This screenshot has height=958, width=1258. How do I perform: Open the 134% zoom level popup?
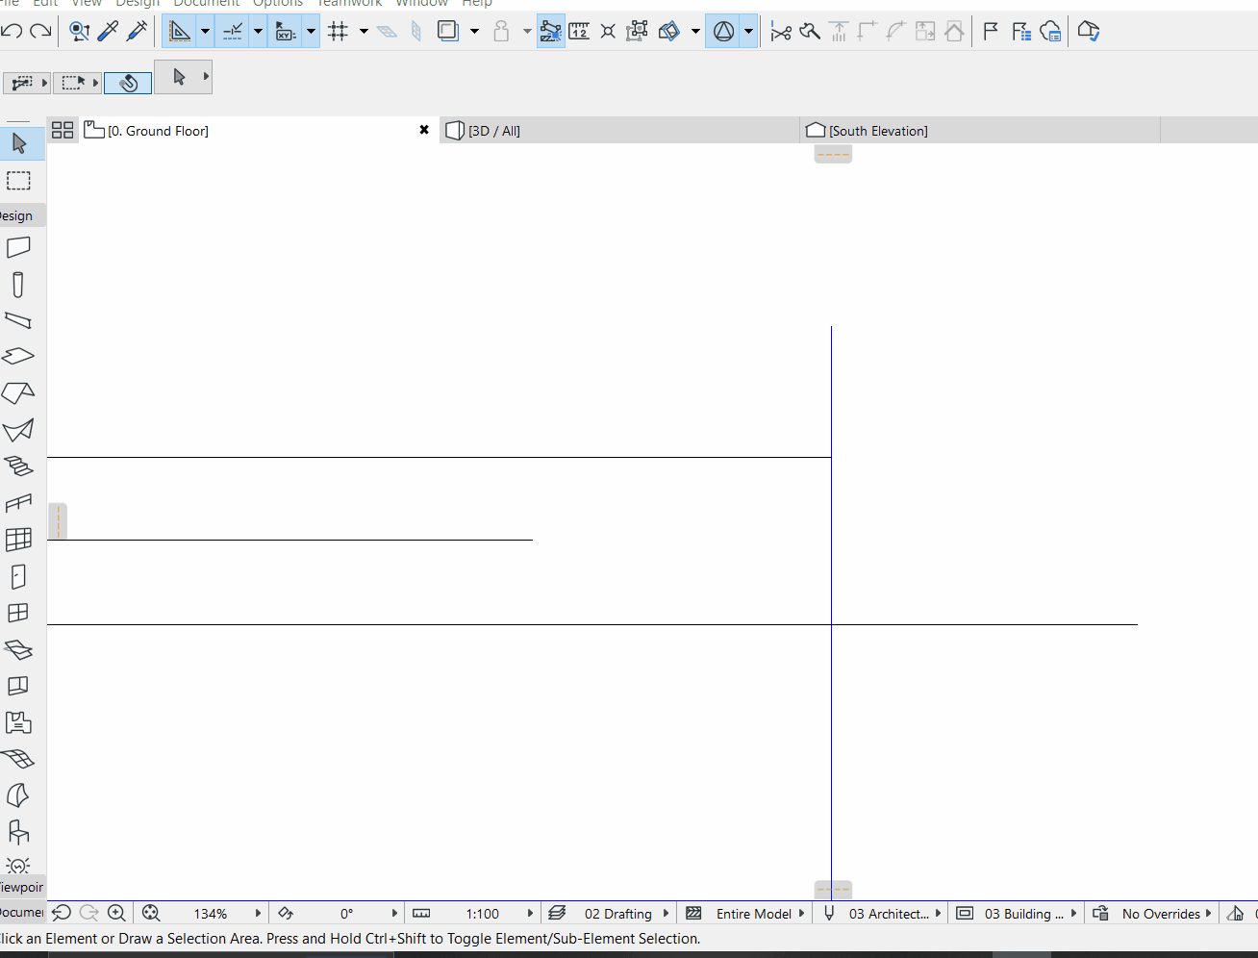click(x=211, y=914)
